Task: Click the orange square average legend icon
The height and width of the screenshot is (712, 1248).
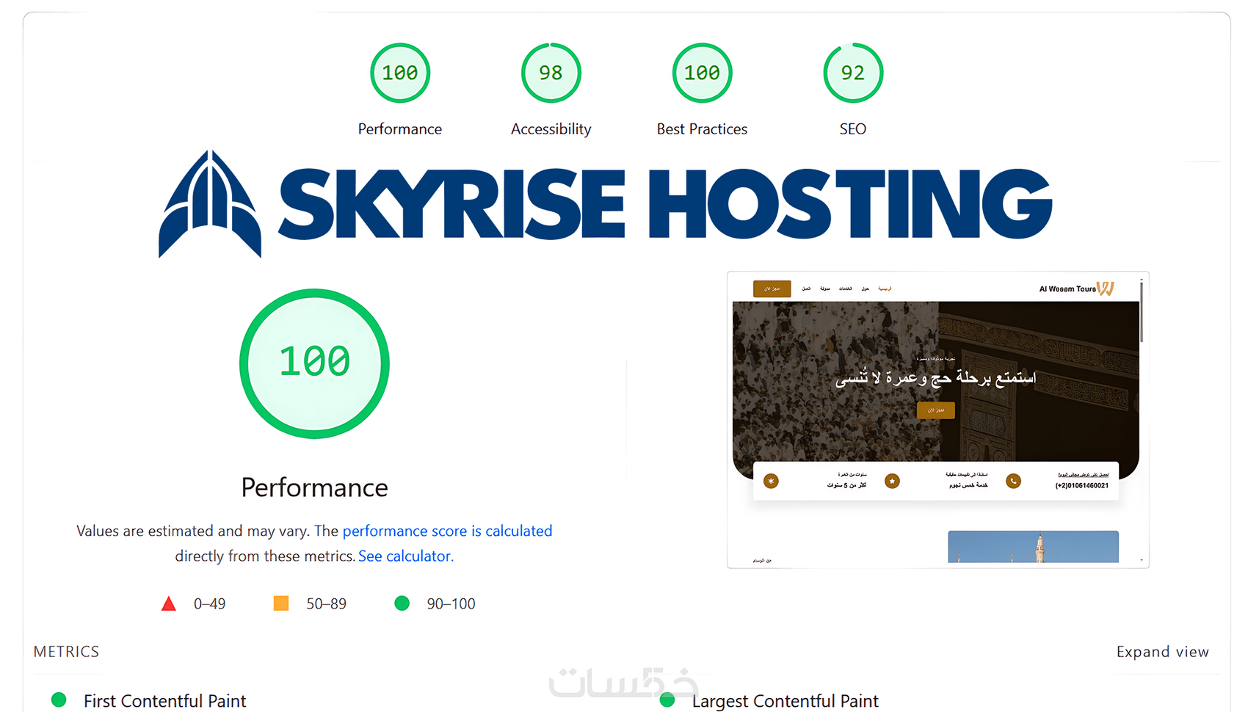Action: pos(281,603)
